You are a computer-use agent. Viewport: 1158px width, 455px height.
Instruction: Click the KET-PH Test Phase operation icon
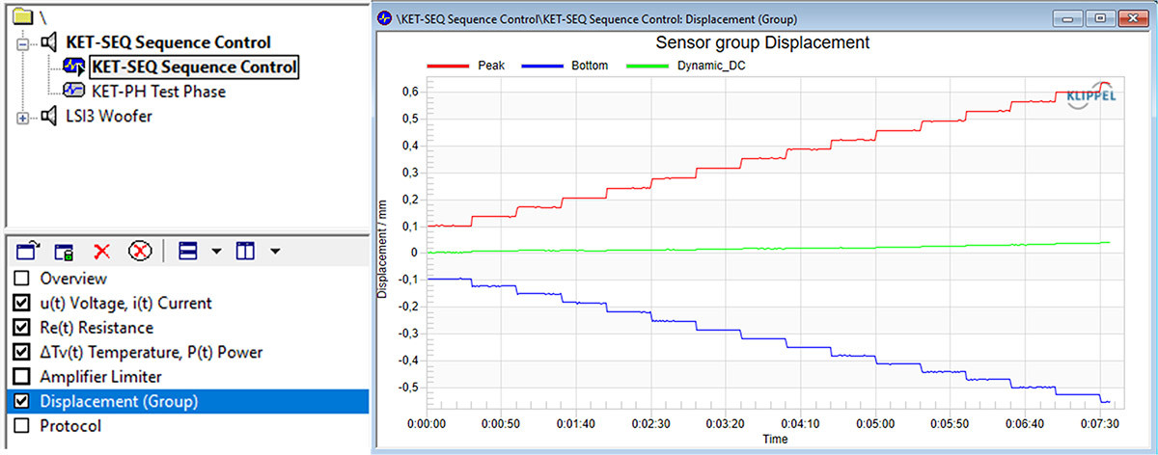(x=73, y=92)
